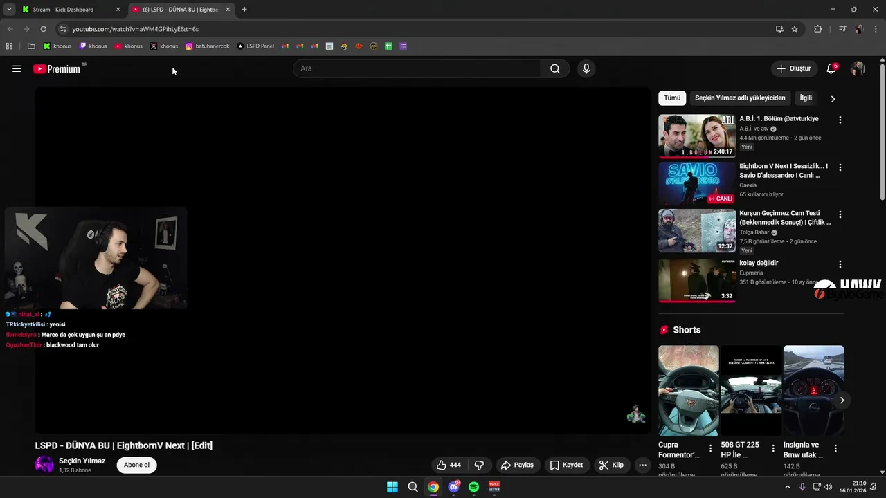Screen dimensions: 886x498
Task: Reload the page in Chrome
Action: click(x=43, y=29)
